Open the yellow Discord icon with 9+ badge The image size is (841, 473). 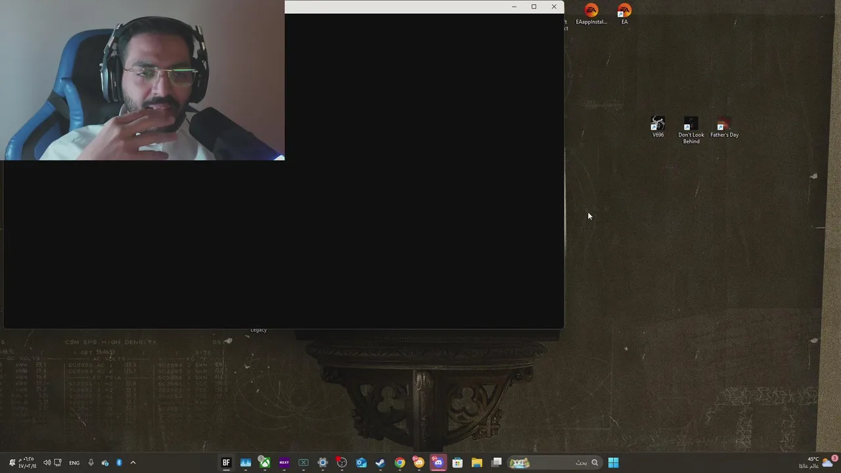(419, 462)
